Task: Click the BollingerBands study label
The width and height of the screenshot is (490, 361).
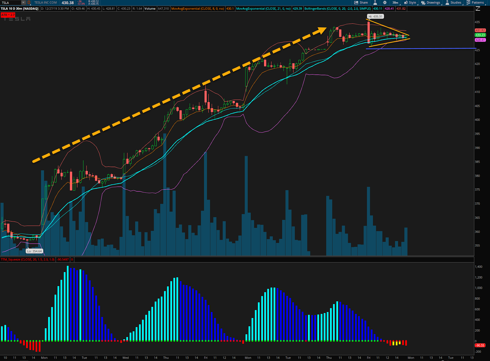Action: (x=337, y=9)
